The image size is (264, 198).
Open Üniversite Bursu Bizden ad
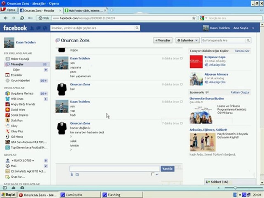[x=207, y=99]
